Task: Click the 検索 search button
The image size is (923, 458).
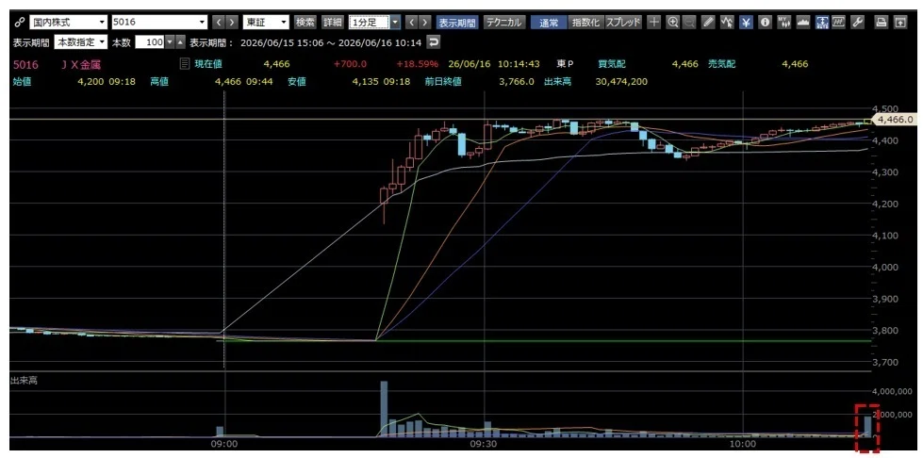Action: (x=305, y=23)
